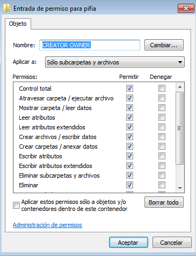
Task: Check Denegar for Escribir atributos extendidos
Action: click(162, 165)
